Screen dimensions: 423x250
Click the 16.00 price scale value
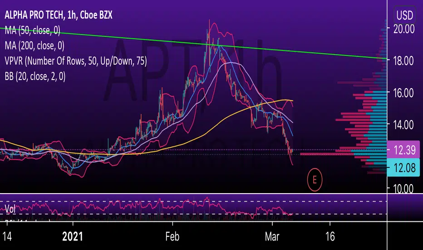point(404,93)
